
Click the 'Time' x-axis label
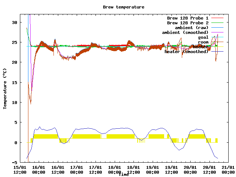124,174
